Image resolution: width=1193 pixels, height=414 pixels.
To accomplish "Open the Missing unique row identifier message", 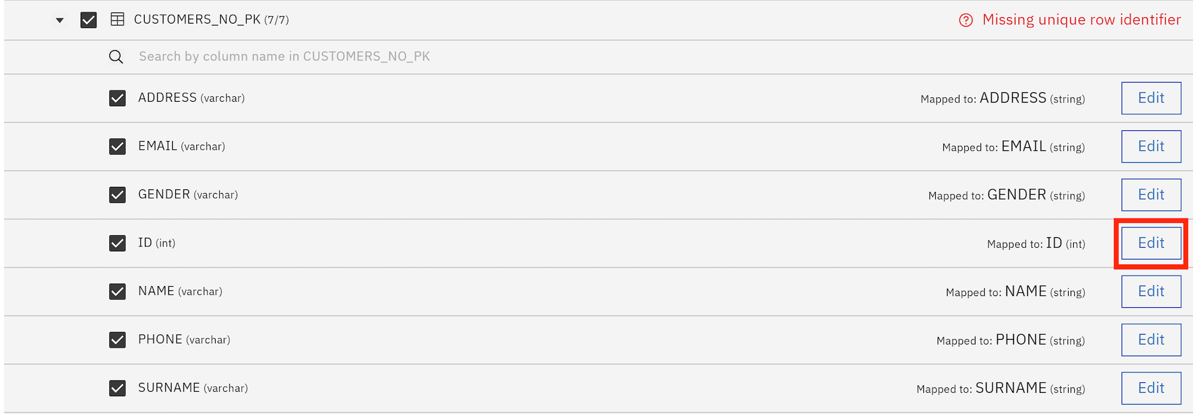I will 1081,20.
